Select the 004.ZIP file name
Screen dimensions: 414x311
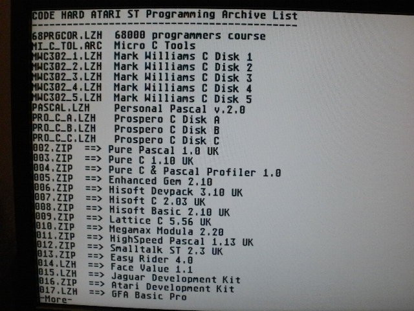[53, 168]
